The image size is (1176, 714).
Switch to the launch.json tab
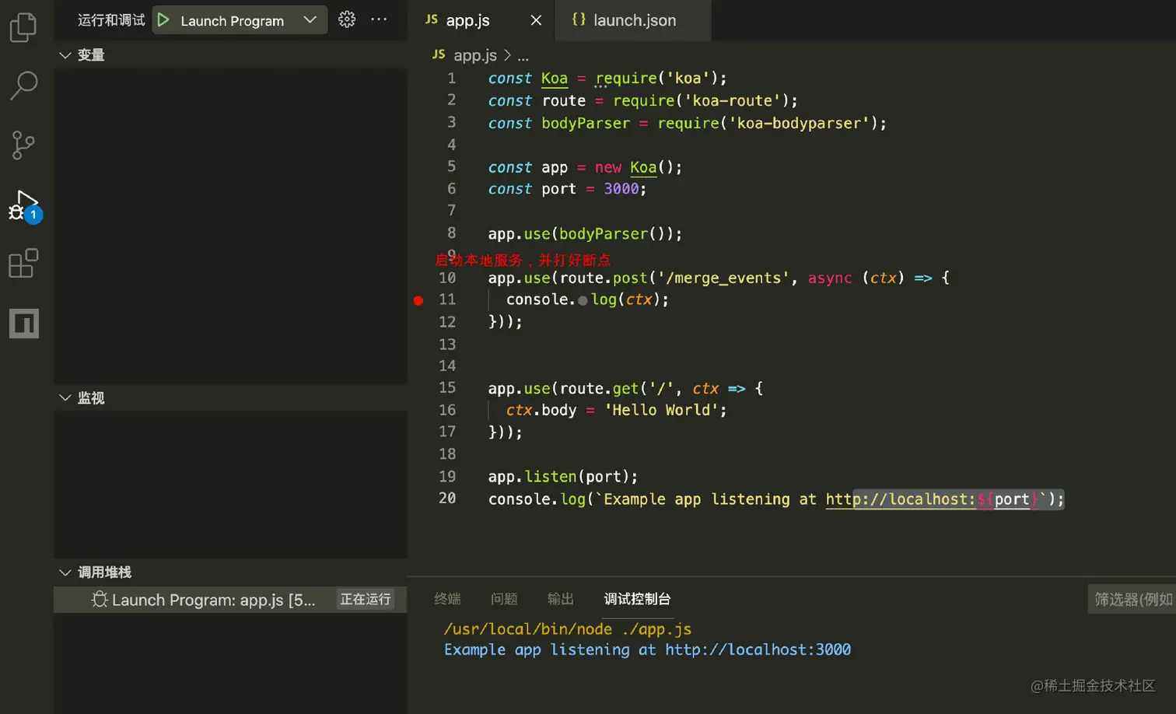634,20
